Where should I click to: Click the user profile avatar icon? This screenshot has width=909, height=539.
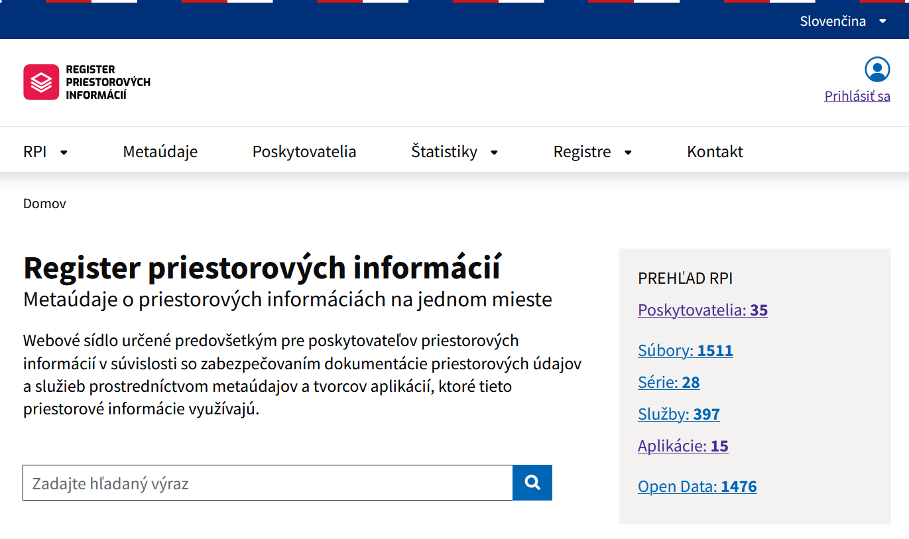[877, 70]
